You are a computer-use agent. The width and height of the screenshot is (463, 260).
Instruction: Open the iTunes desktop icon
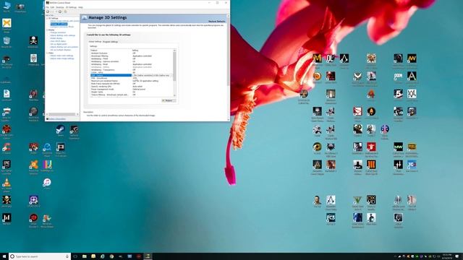pos(47,183)
